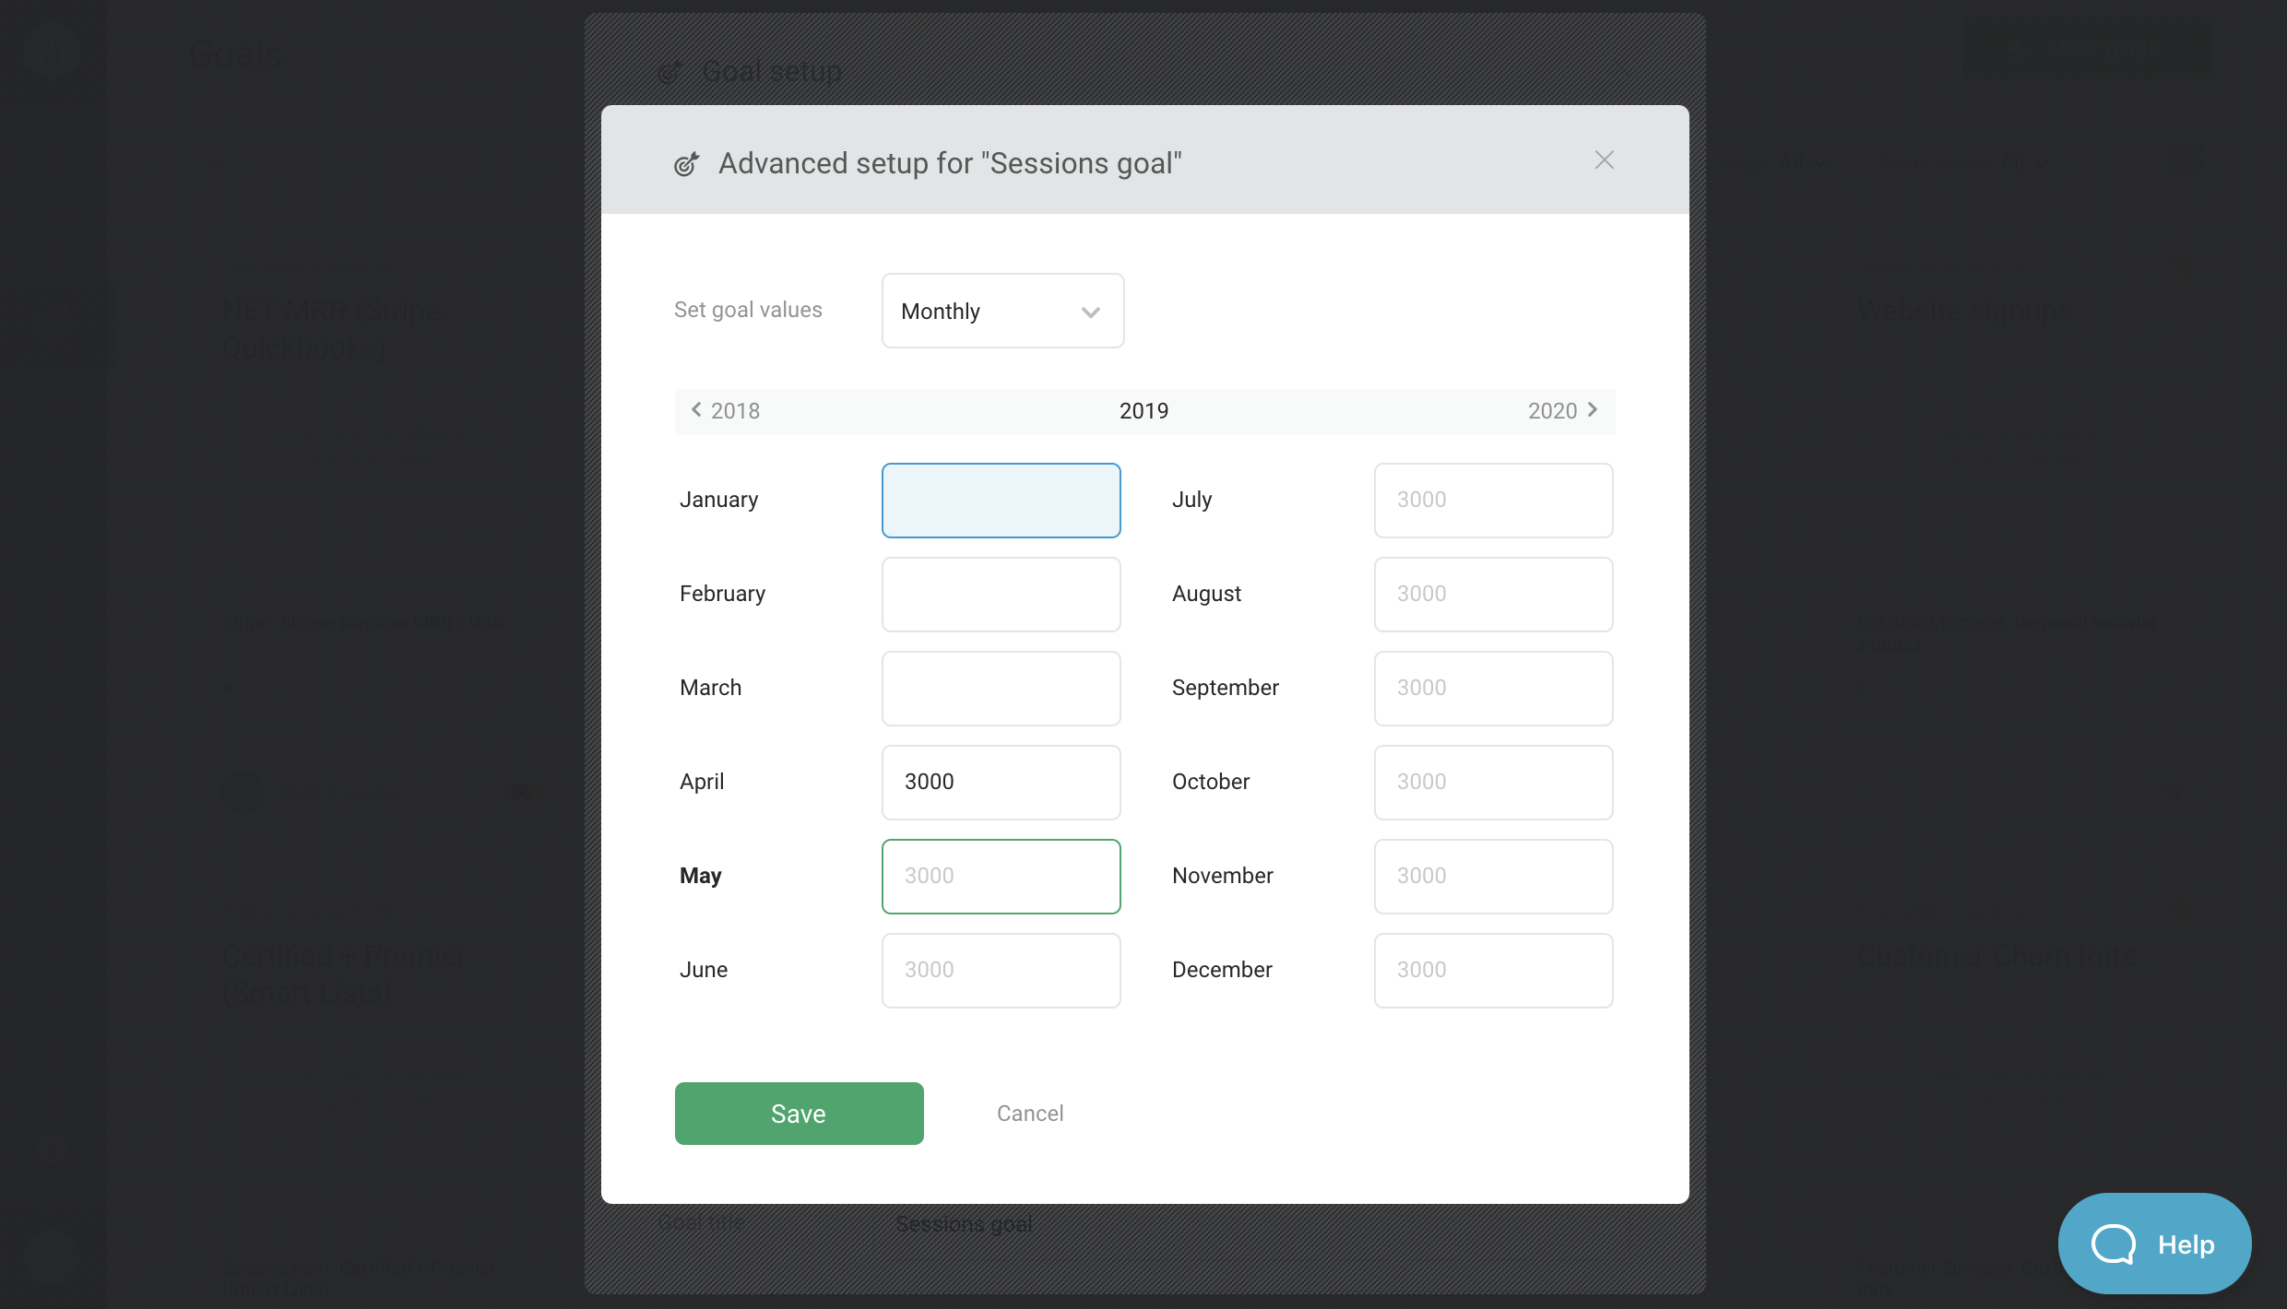Select the Monthly goal values option
Screen dimensions: 2287x1309
(1001, 309)
